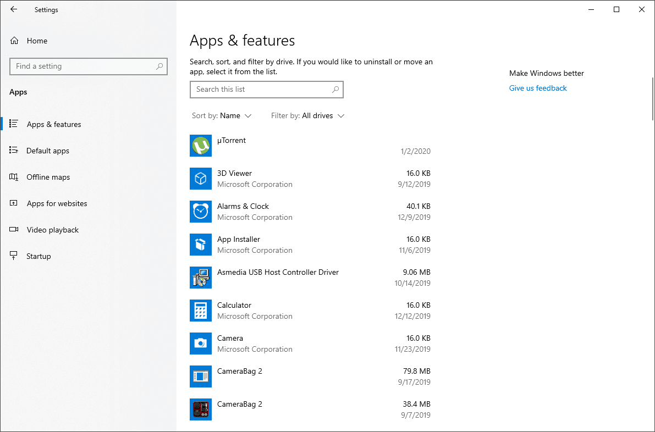This screenshot has height=432, width=655.
Task: Click the Apps & features sidebar icon
Action: click(x=14, y=124)
